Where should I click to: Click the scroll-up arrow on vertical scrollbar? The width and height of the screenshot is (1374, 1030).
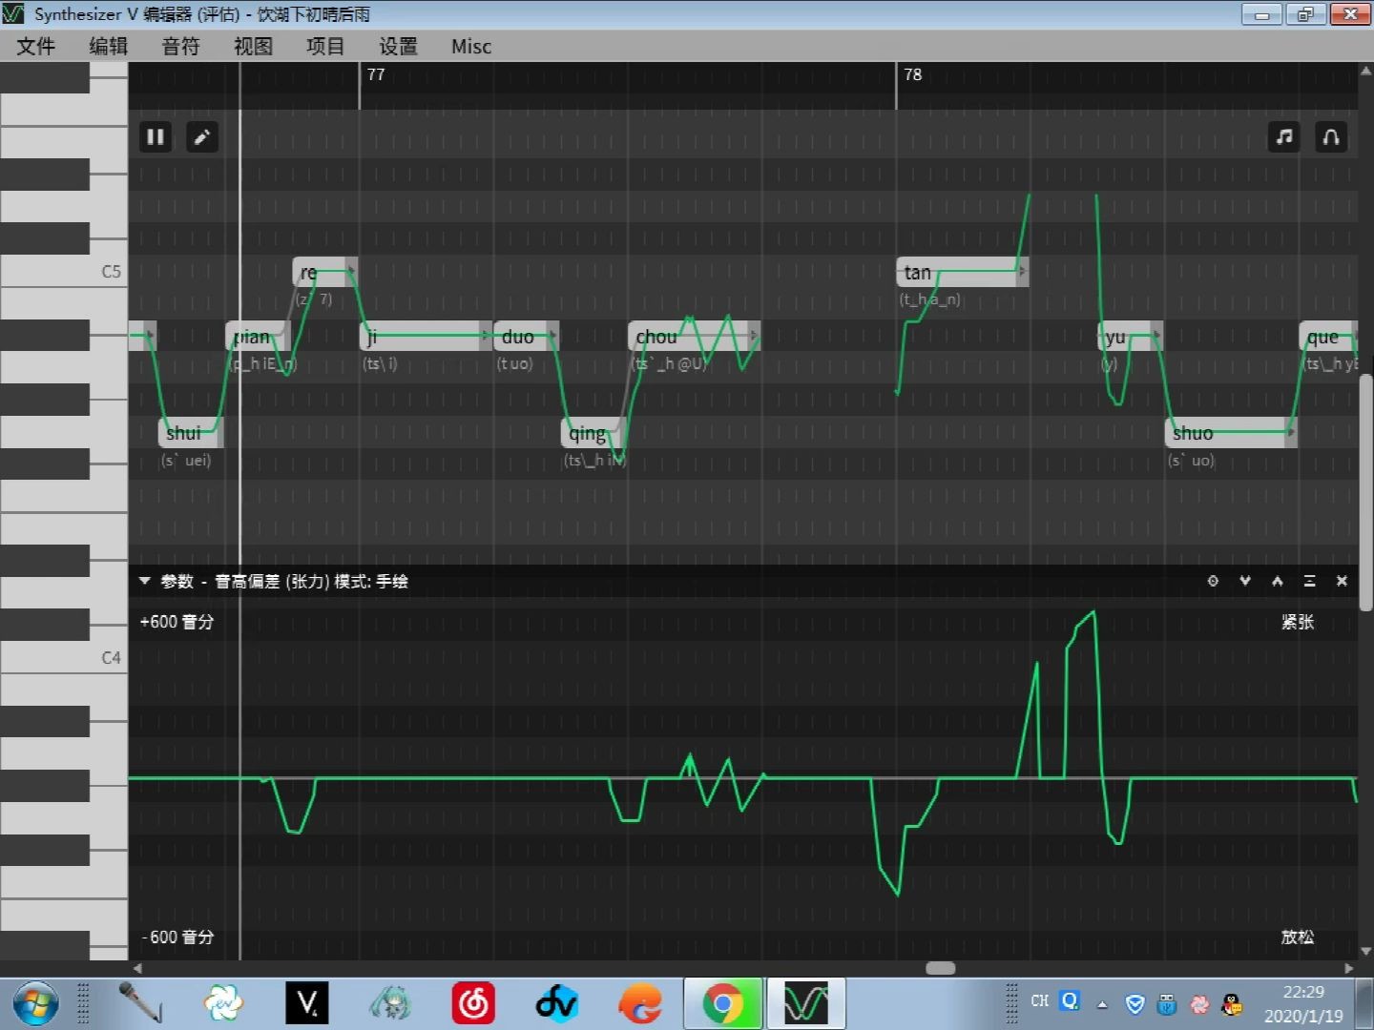1365,71
